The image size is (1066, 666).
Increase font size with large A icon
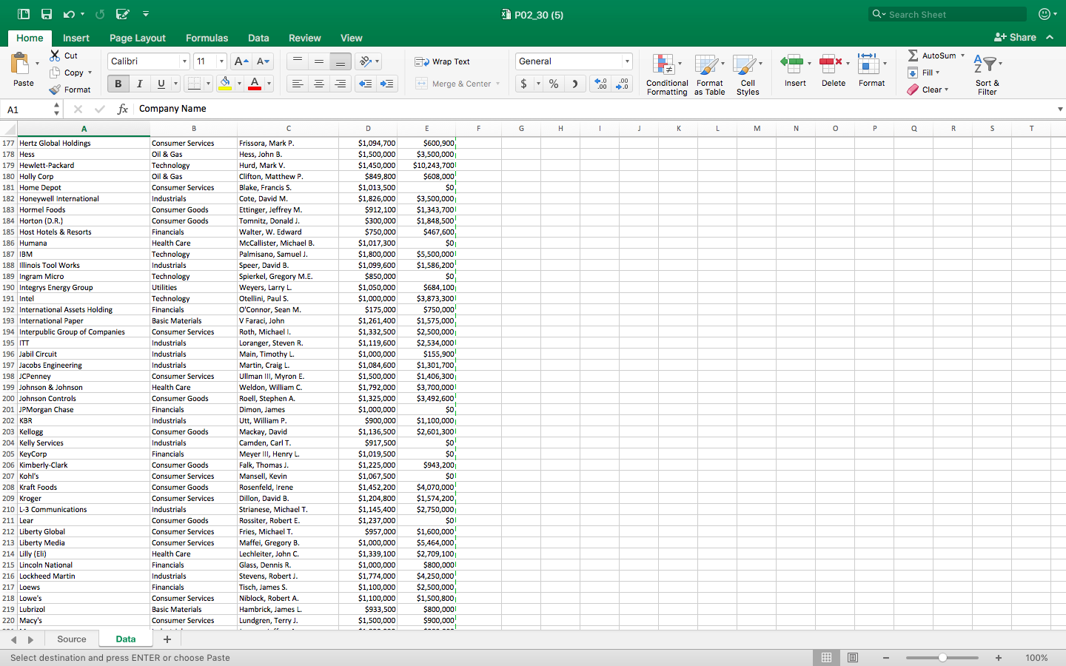click(x=241, y=61)
